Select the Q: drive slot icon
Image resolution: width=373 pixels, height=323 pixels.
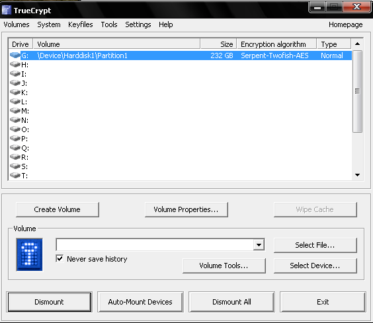click(15, 148)
